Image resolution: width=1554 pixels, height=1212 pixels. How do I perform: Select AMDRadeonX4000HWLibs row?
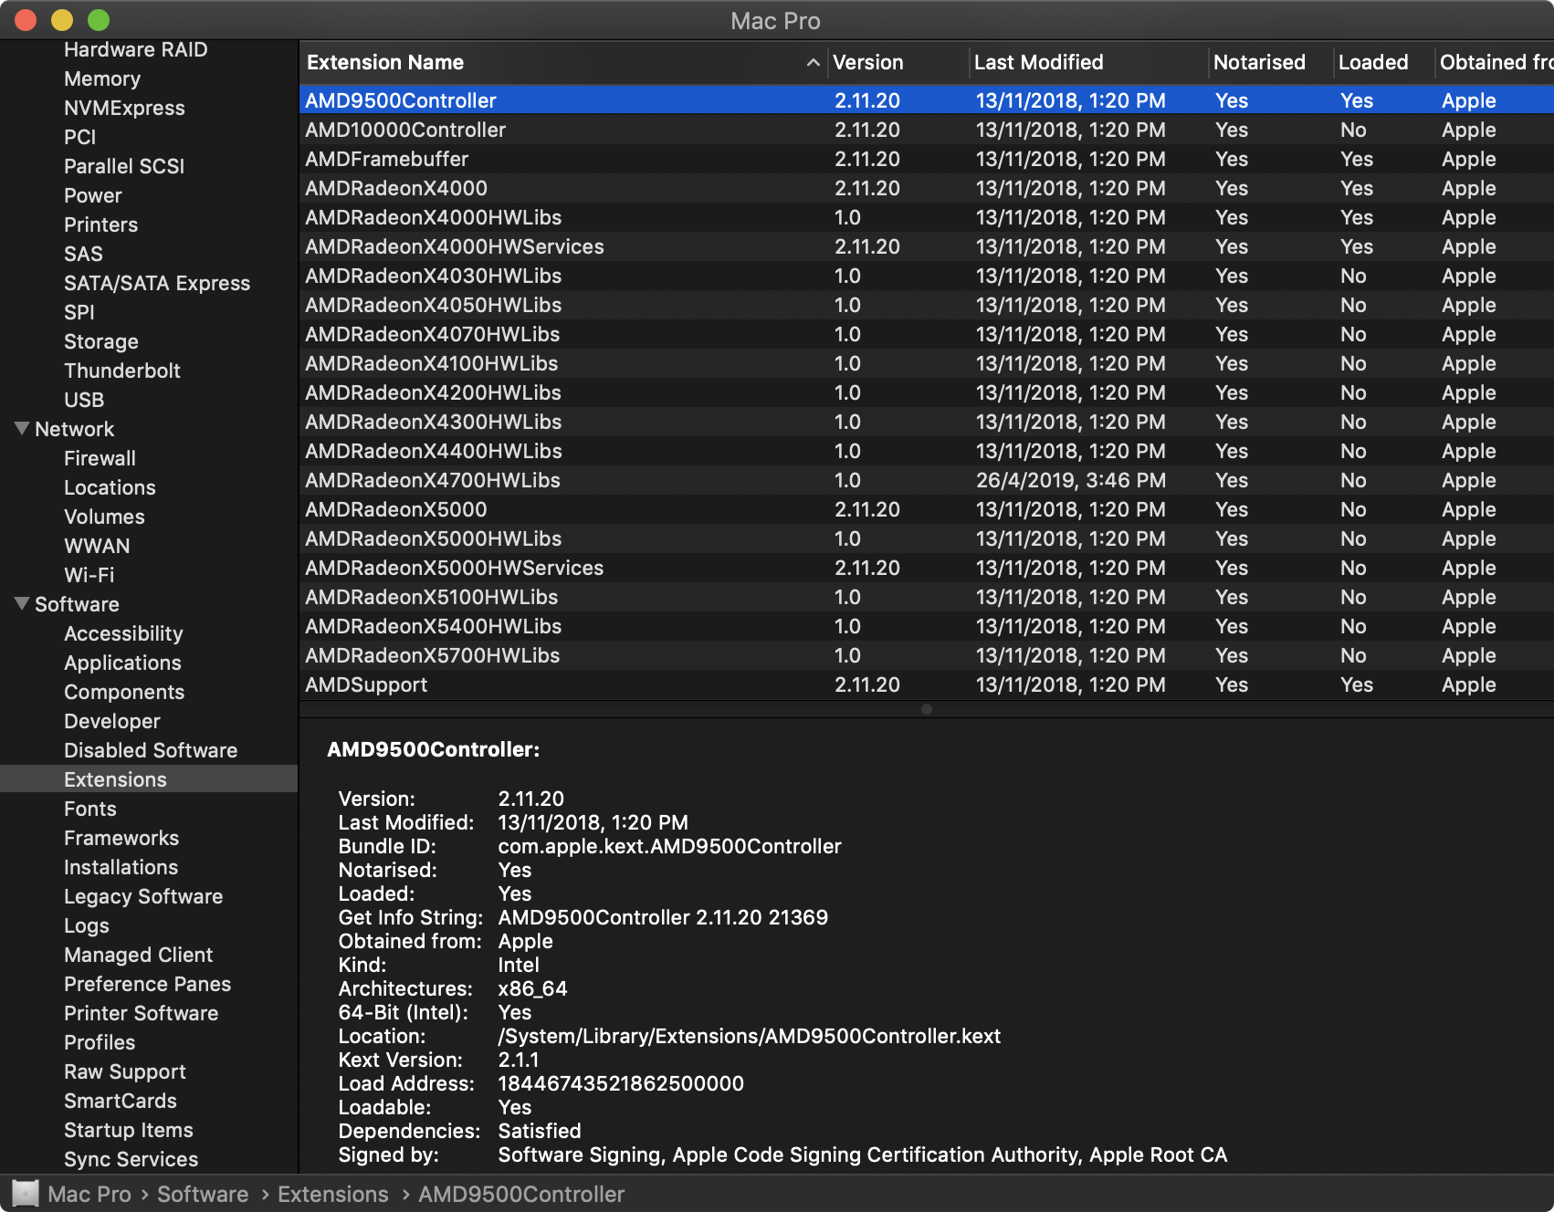click(927, 217)
